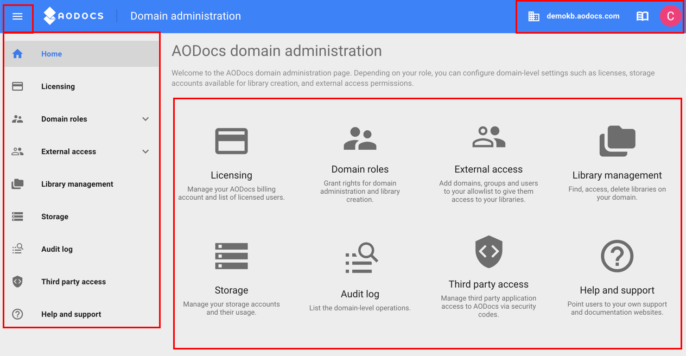Screen dimensions: 686x356
Task: Click the Third party access tile title
Action: coord(488,284)
